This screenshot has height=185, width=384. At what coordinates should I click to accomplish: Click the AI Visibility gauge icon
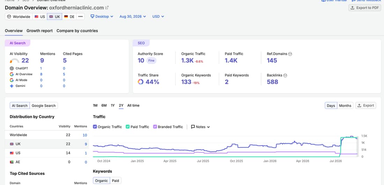coord(14,61)
